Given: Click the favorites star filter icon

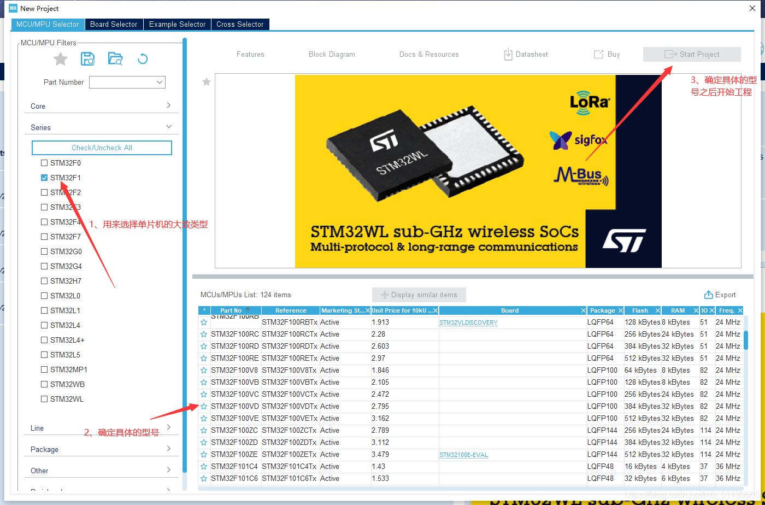Looking at the screenshot, I should (x=61, y=59).
